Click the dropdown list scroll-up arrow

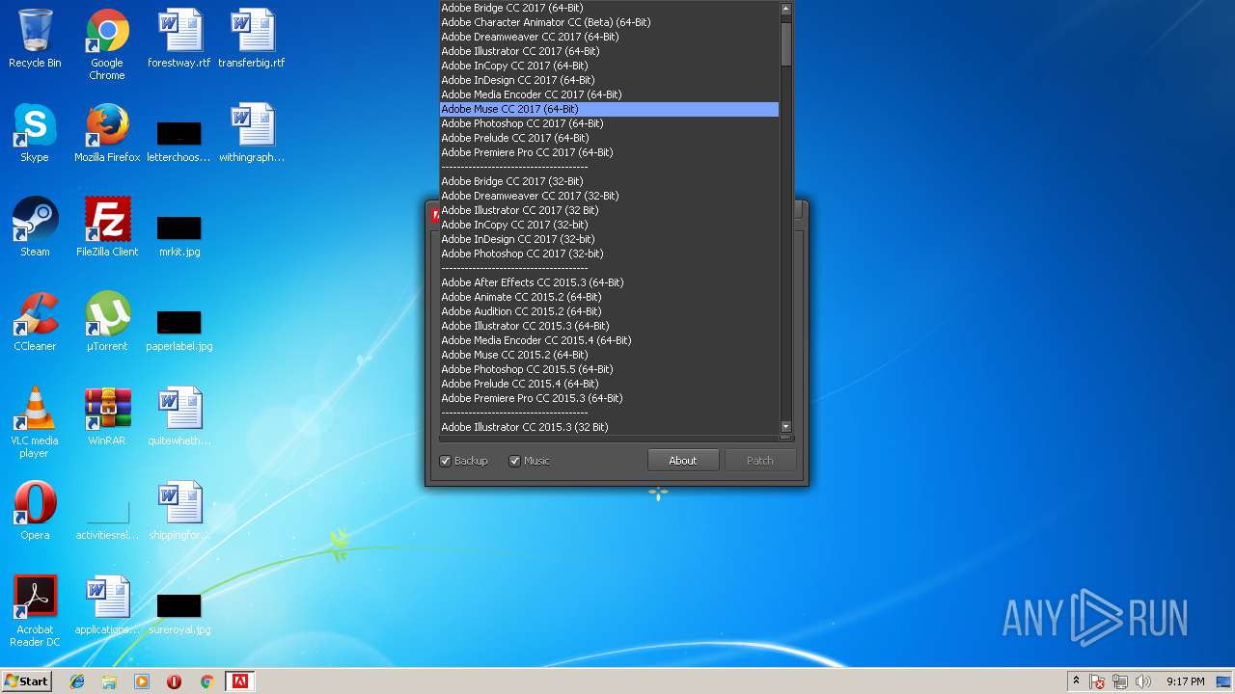click(x=785, y=8)
